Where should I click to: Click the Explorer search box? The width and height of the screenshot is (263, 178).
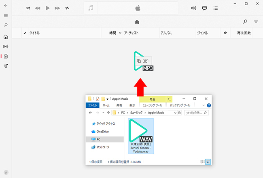[196, 113]
